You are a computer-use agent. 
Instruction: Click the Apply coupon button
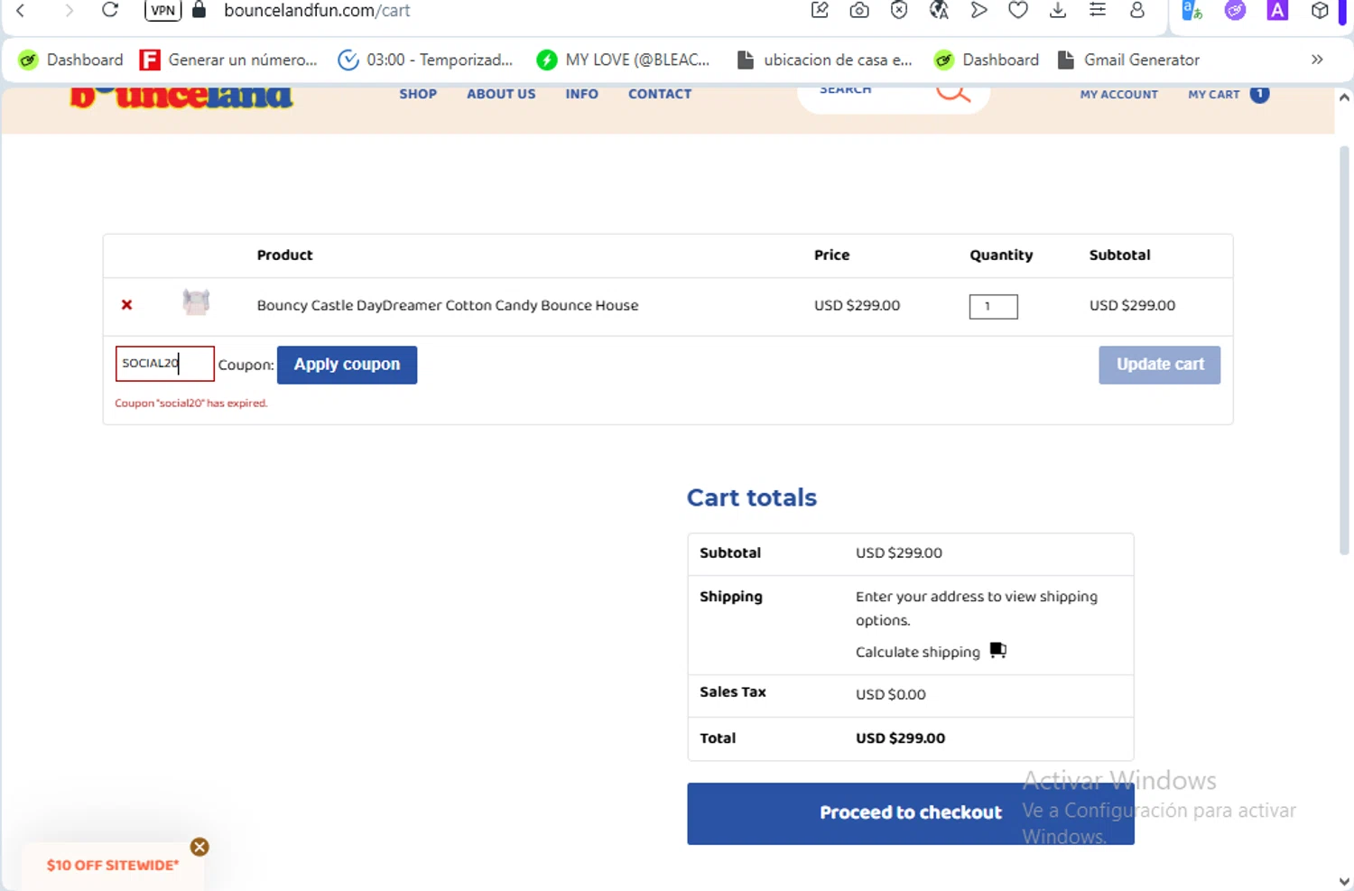tap(347, 365)
